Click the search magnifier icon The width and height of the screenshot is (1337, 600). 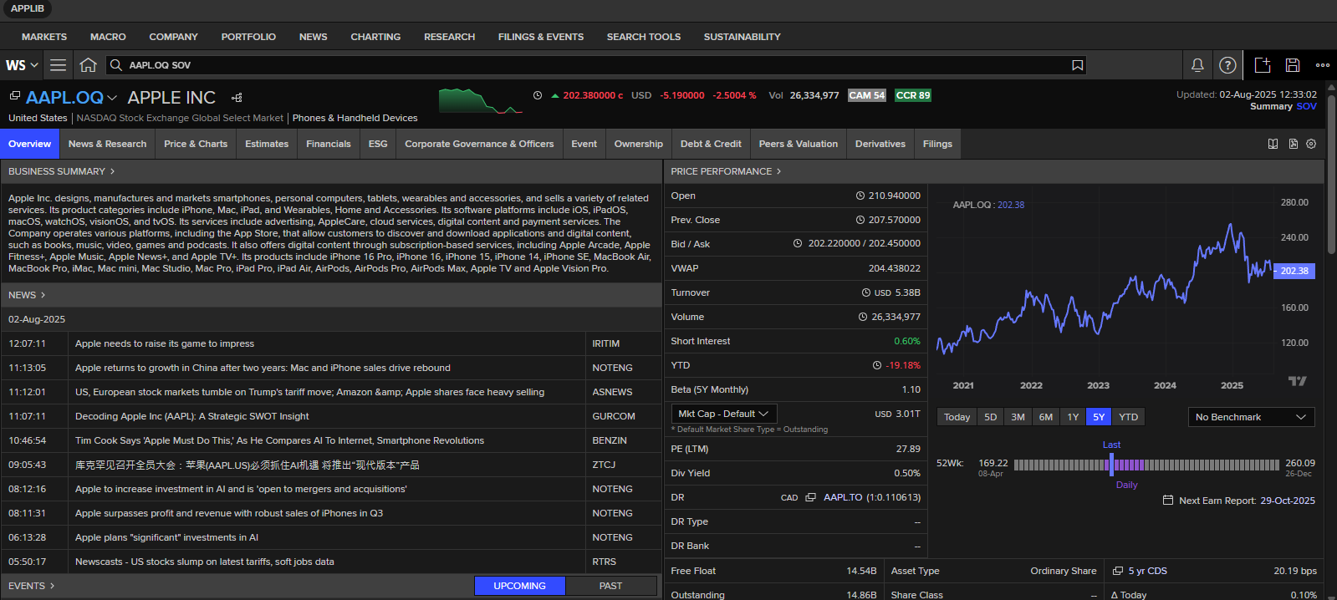pyautogui.click(x=117, y=65)
